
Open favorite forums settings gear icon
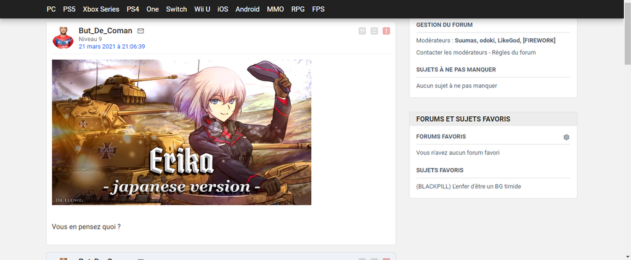point(566,137)
